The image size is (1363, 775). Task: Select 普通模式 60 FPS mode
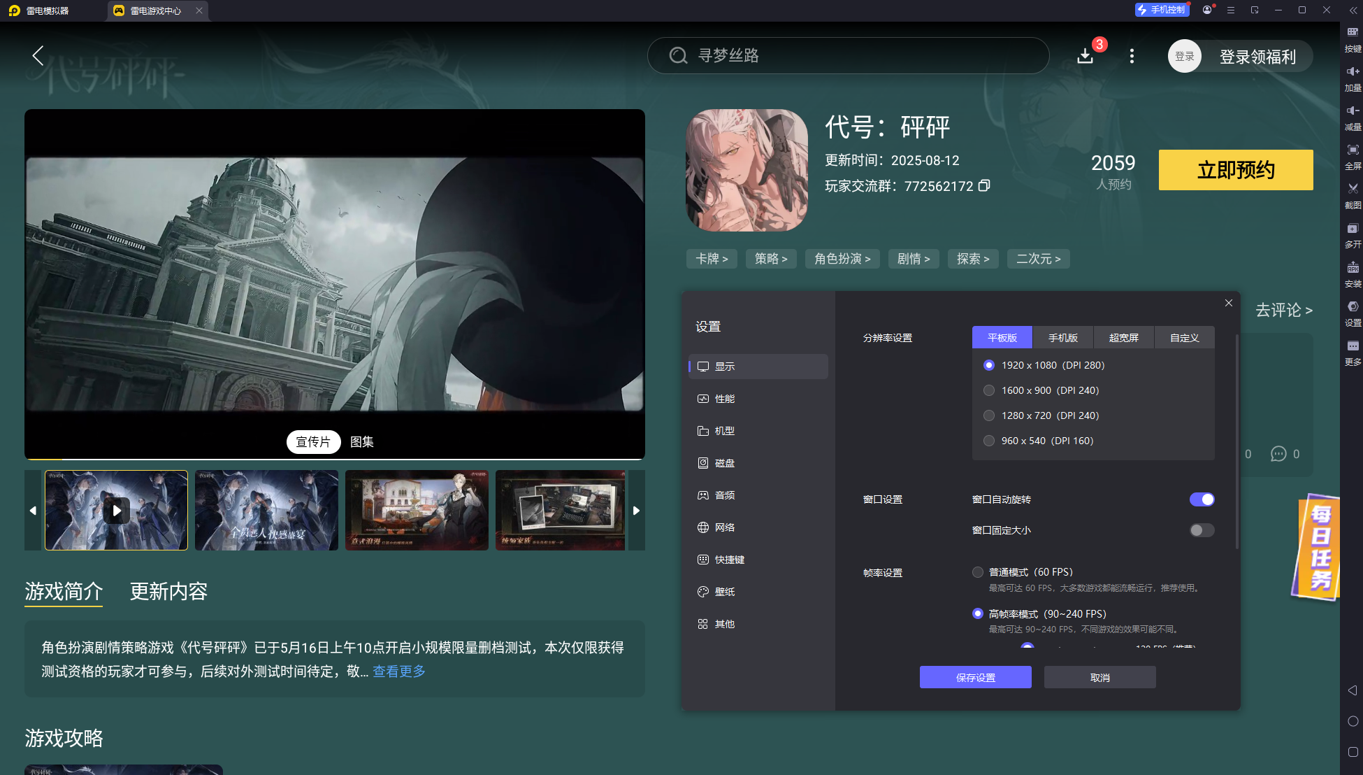(x=977, y=571)
